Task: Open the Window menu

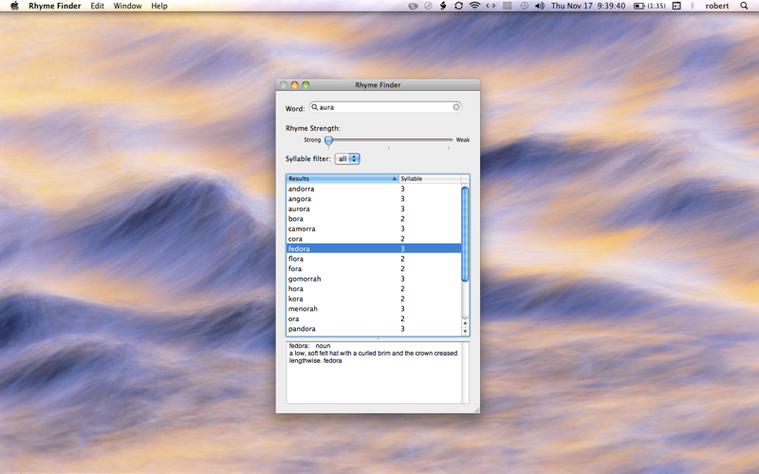Action: click(x=127, y=6)
